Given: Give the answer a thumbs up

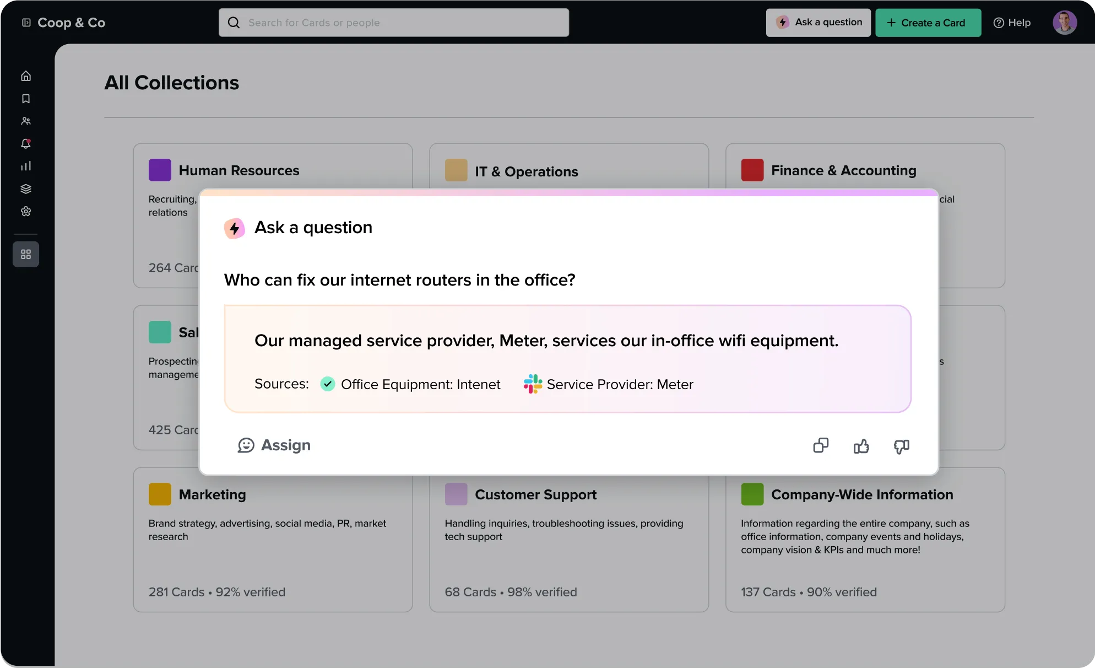Looking at the screenshot, I should [x=861, y=446].
